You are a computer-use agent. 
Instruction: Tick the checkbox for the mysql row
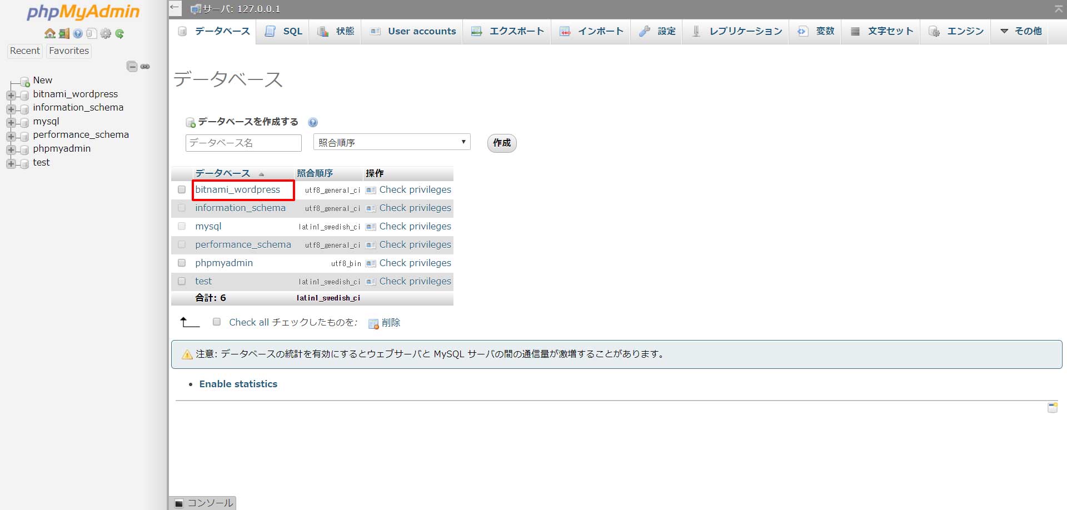point(182,226)
